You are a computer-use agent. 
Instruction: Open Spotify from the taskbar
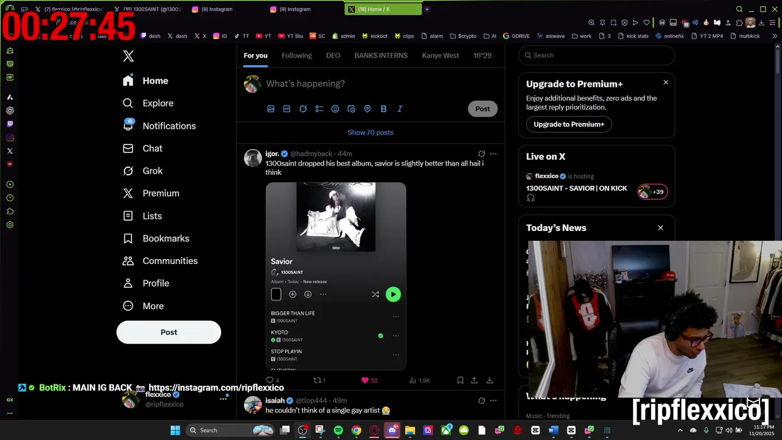point(338,430)
